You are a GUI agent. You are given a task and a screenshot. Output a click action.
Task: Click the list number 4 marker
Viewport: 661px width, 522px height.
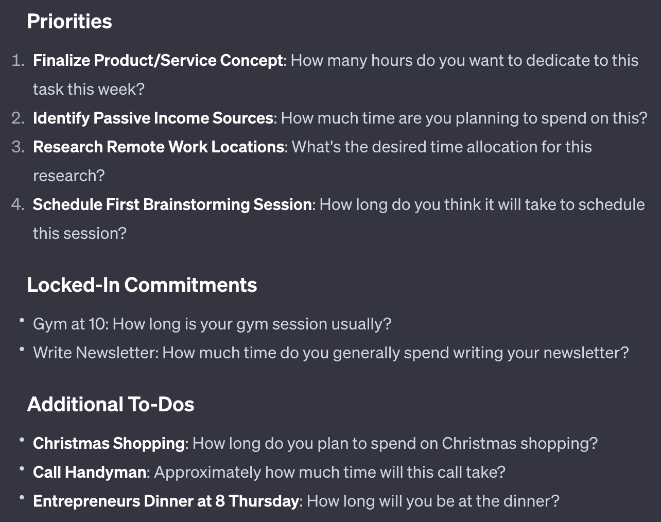tap(18, 205)
